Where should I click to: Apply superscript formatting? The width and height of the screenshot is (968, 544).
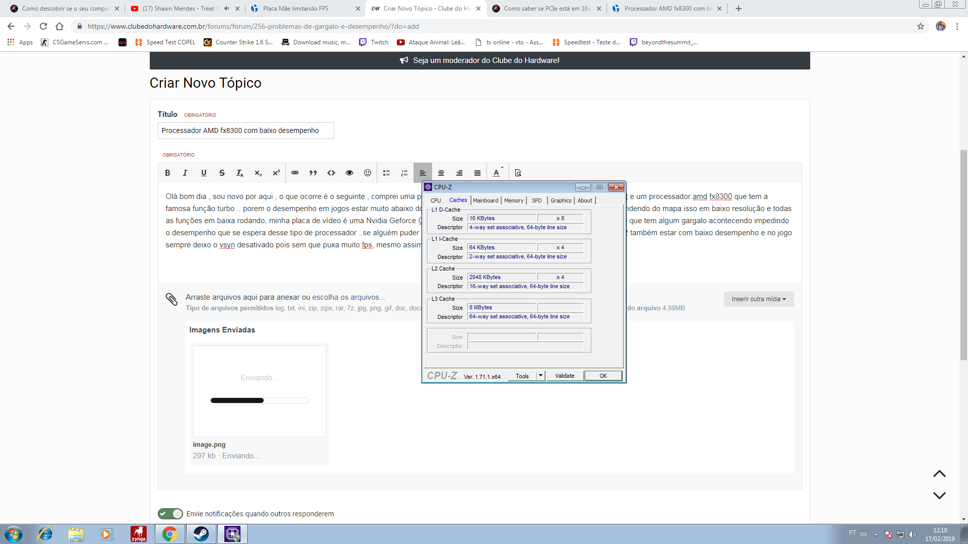point(276,173)
